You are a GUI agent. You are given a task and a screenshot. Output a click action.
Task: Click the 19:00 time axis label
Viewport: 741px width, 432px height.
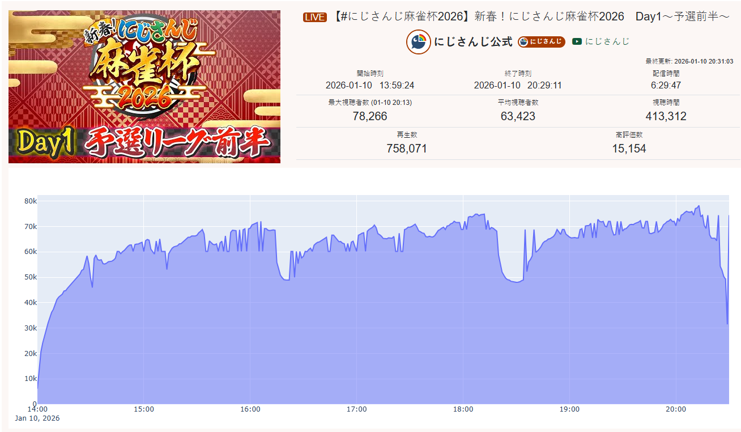(x=569, y=409)
